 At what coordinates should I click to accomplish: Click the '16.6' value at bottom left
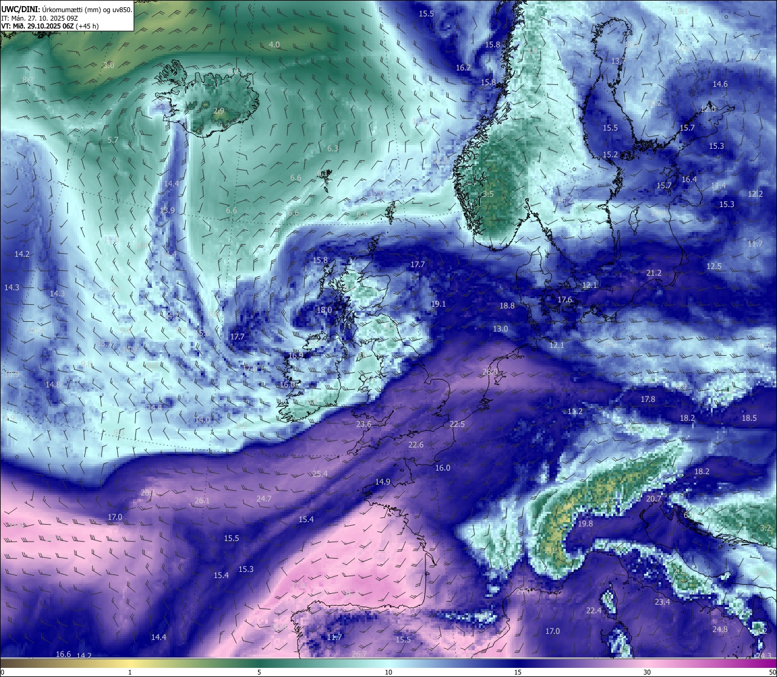pos(63,655)
